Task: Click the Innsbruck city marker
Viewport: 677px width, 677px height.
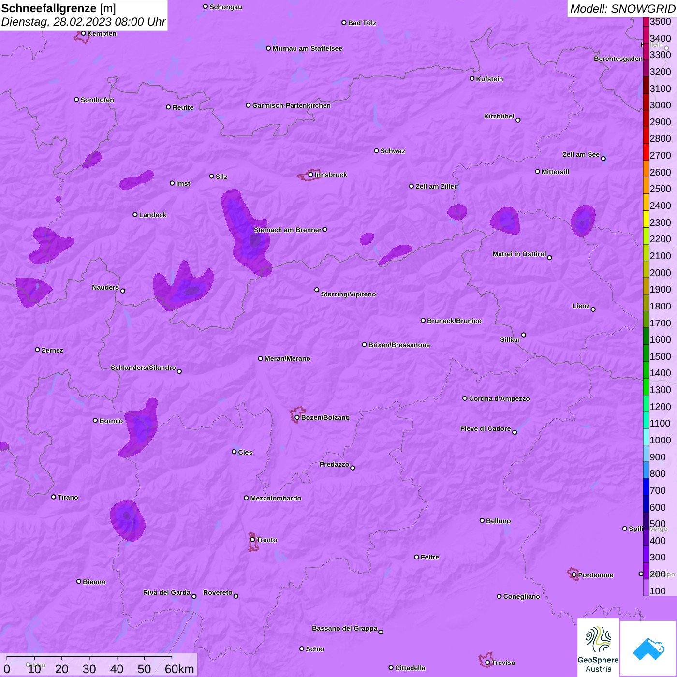Action: [311, 175]
